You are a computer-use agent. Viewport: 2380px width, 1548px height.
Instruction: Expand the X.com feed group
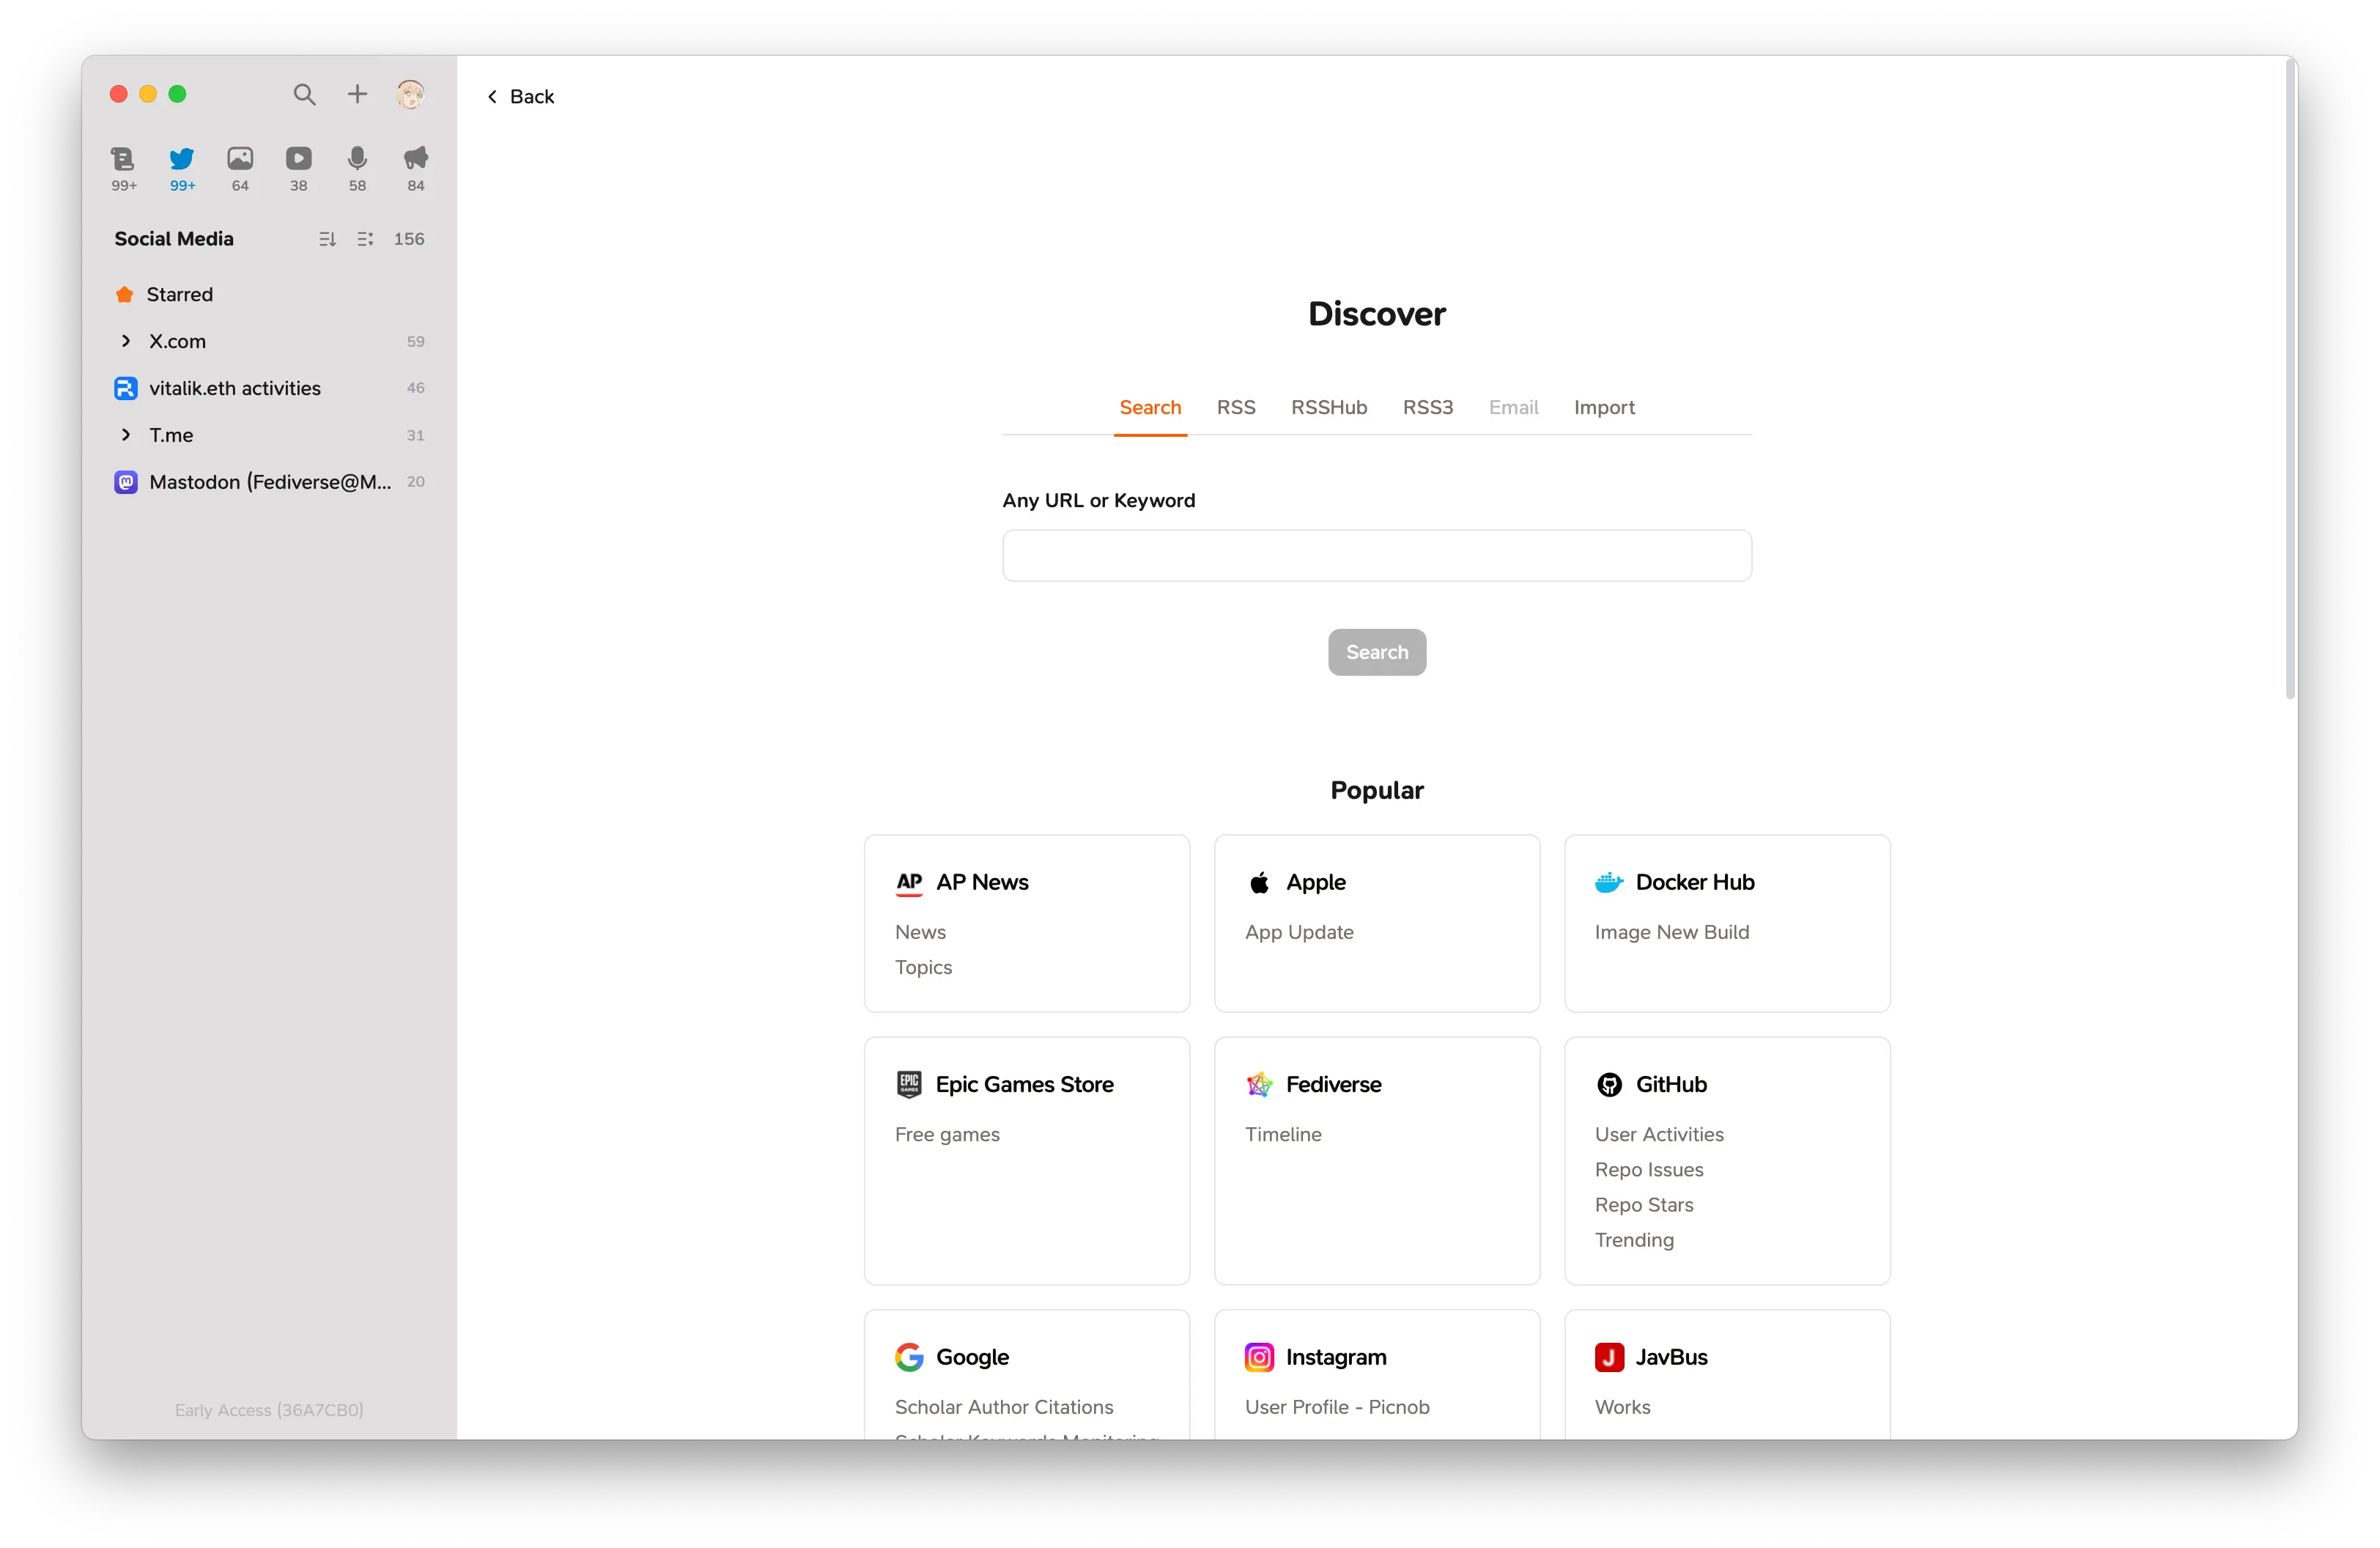coord(123,340)
